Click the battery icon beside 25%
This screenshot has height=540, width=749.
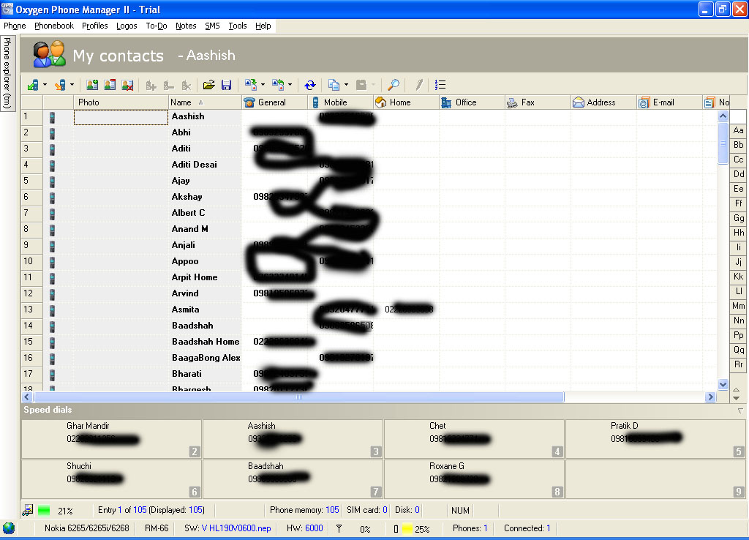[396, 529]
